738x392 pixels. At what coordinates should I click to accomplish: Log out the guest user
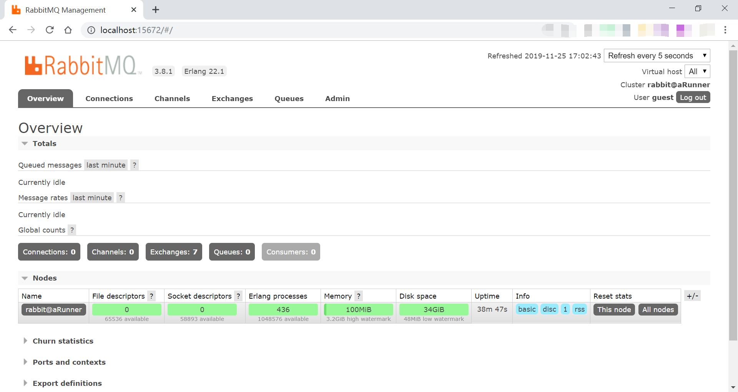[x=693, y=98]
